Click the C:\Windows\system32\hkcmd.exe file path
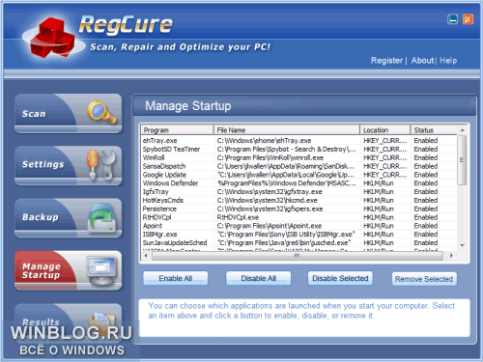The width and height of the screenshot is (483, 362). 267,200
